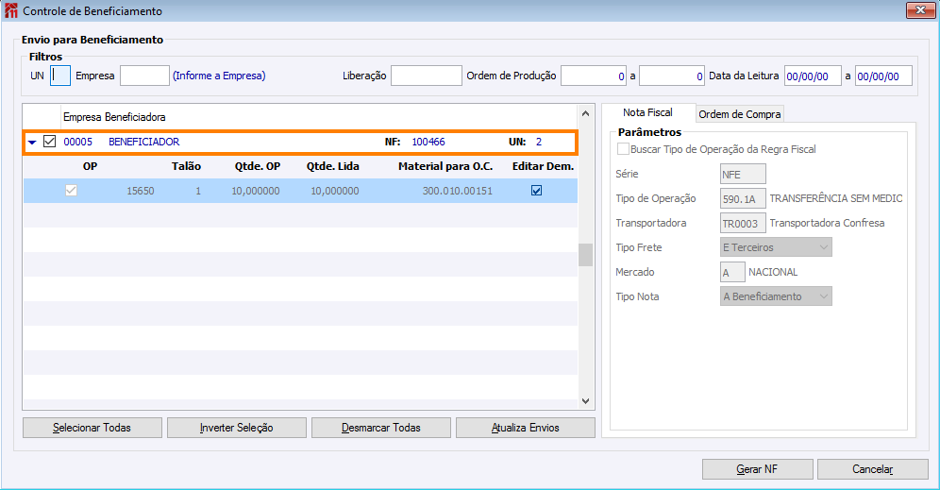Click the application logo in title bar
The width and height of the screenshot is (940, 490).
(10, 10)
